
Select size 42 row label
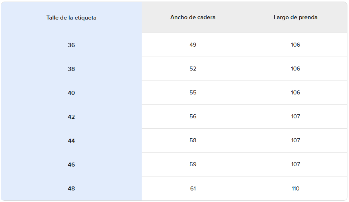point(71,117)
